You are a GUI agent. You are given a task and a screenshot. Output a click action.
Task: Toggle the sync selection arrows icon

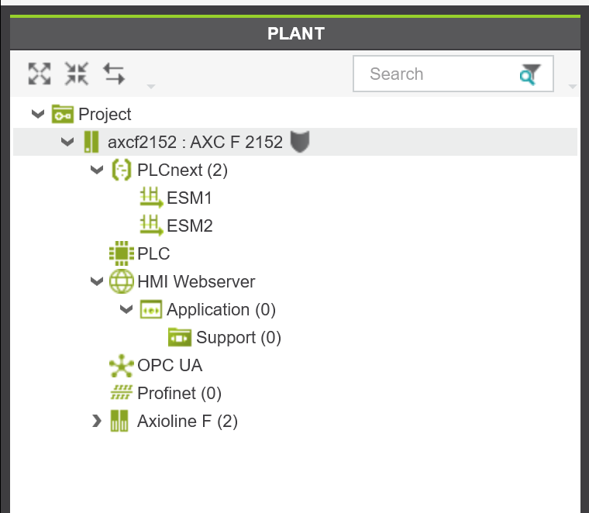click(x=114, y=74)
